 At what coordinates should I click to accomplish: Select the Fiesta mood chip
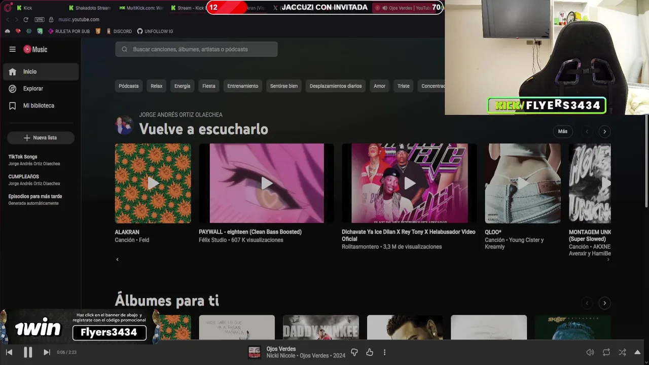pos(209,86)
